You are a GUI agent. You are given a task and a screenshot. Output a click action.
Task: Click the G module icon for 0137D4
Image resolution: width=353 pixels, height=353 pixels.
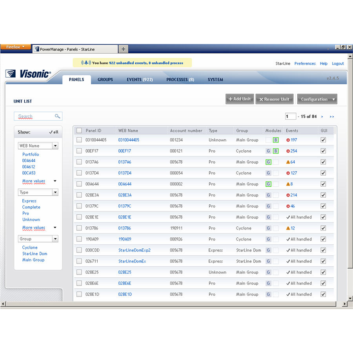tap(268, 173)
